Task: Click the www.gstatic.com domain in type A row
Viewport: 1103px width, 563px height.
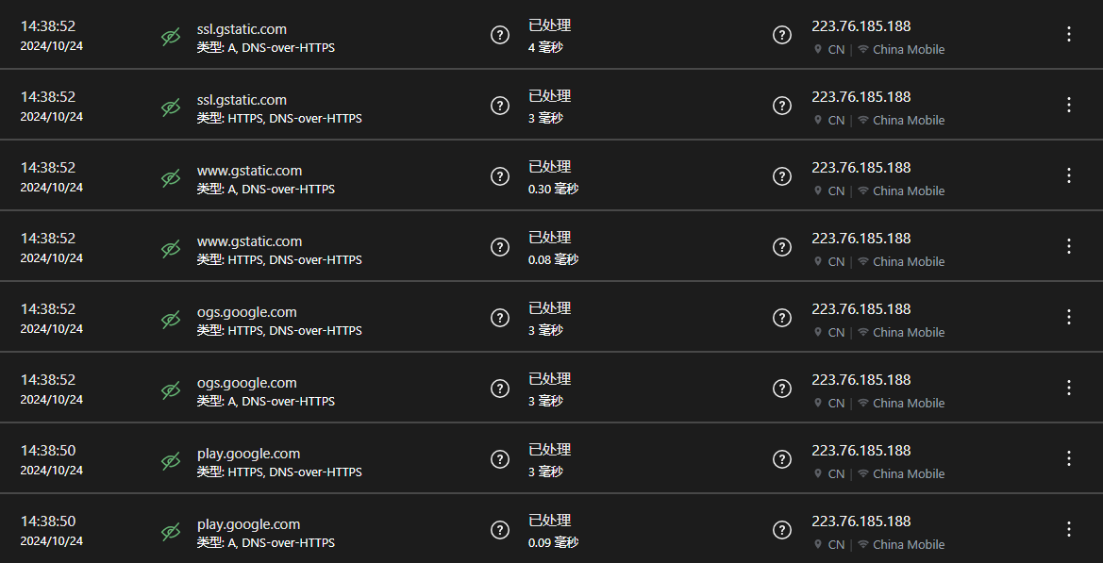Action: pyautogui.click(x=249, y=171)
